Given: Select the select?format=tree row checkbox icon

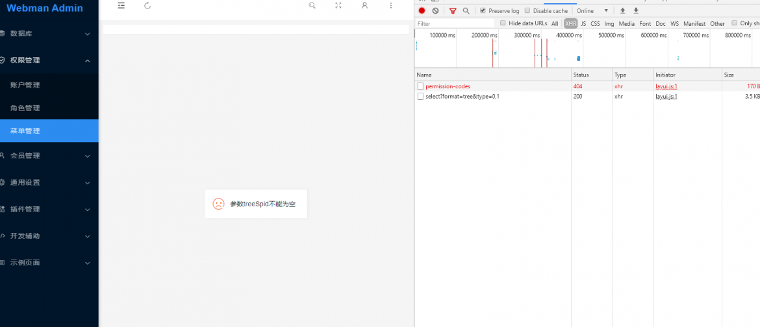Looking at the screenshot, I should point(421,97).
